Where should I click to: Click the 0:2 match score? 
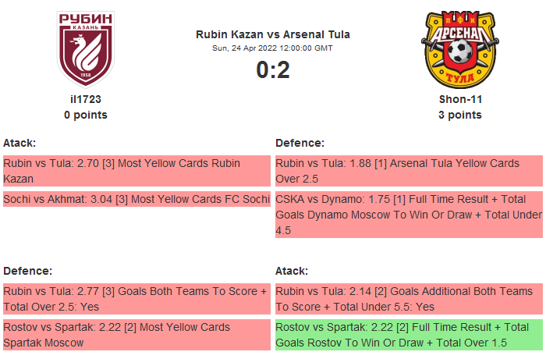point(273,70)
